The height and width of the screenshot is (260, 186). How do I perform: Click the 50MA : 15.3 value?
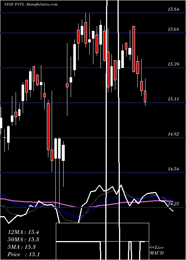pyautogui.click(x=23, y=240)
